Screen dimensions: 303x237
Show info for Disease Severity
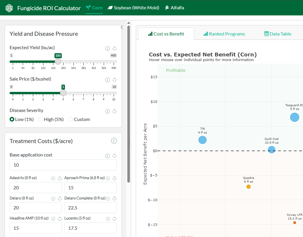coord(108,111)
